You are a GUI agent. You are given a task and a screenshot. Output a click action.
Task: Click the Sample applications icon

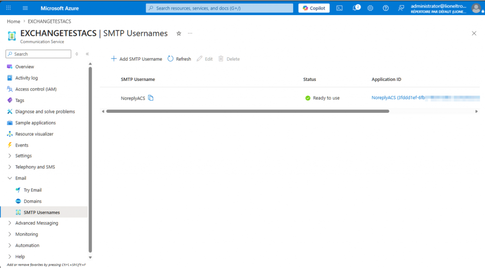tap(9, 123)
